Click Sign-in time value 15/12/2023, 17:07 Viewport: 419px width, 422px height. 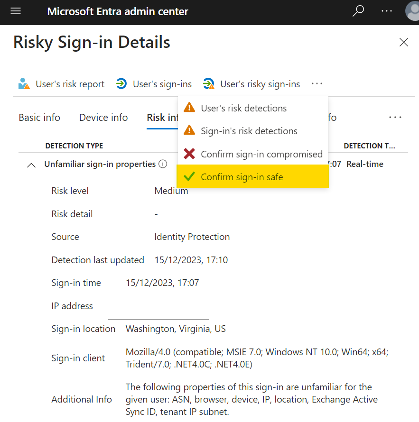pyautogui.click(x=162, y=283)
